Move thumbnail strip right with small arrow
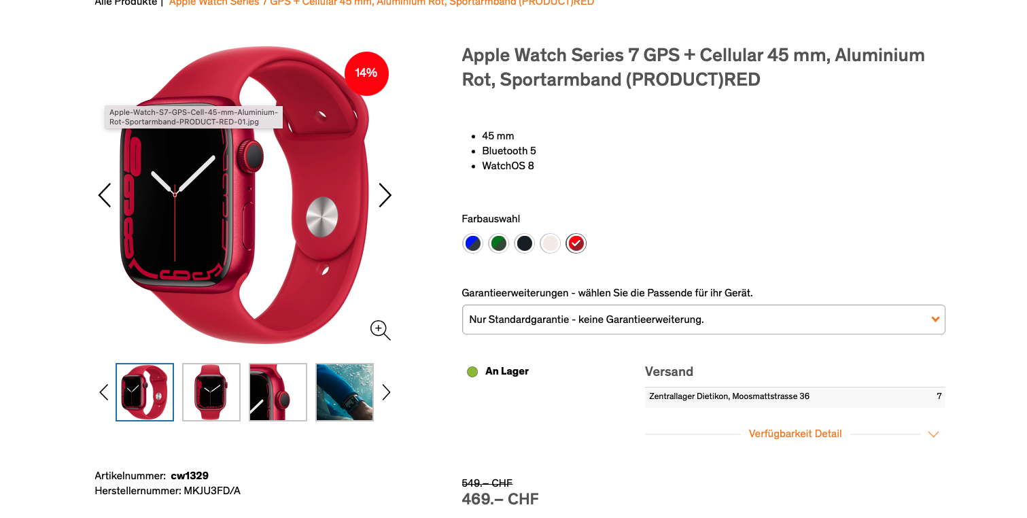This screenshot has height=518, width=1027. pos(386,392)
